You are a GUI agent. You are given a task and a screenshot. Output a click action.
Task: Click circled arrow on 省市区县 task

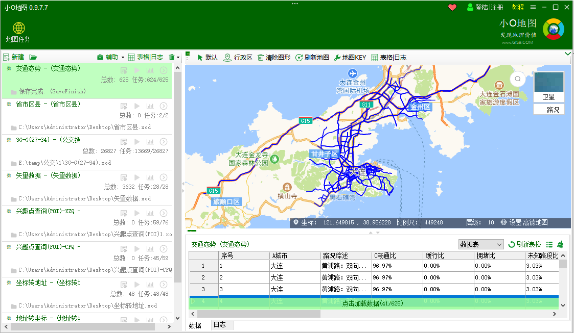coord(164,106)
